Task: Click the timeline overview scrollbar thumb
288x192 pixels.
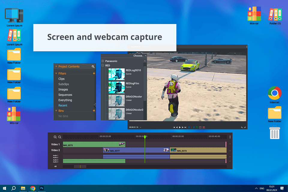Action: click(80, 166)
